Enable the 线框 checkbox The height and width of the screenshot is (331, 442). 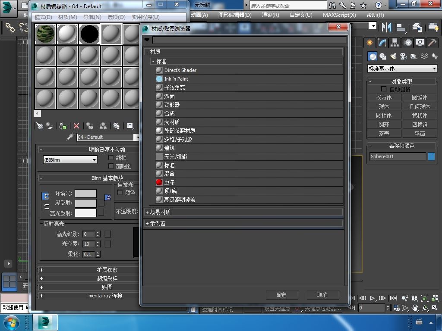111,158
